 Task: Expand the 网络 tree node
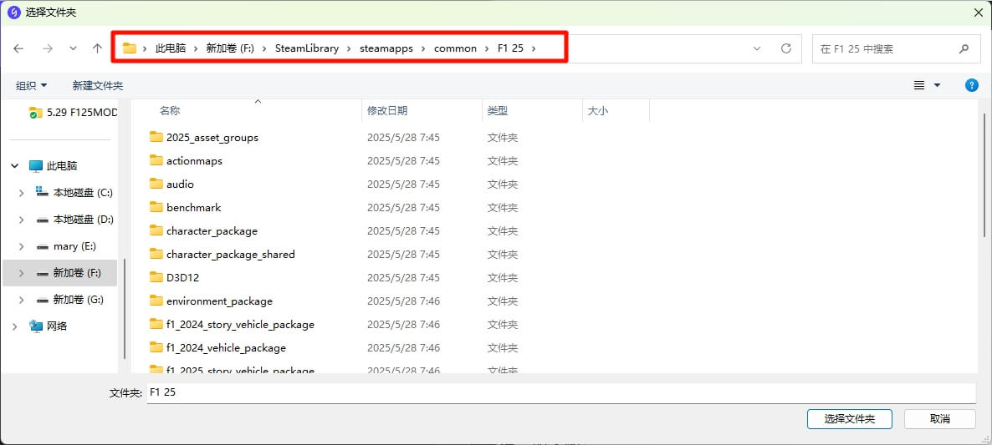(x=15, y=326)
